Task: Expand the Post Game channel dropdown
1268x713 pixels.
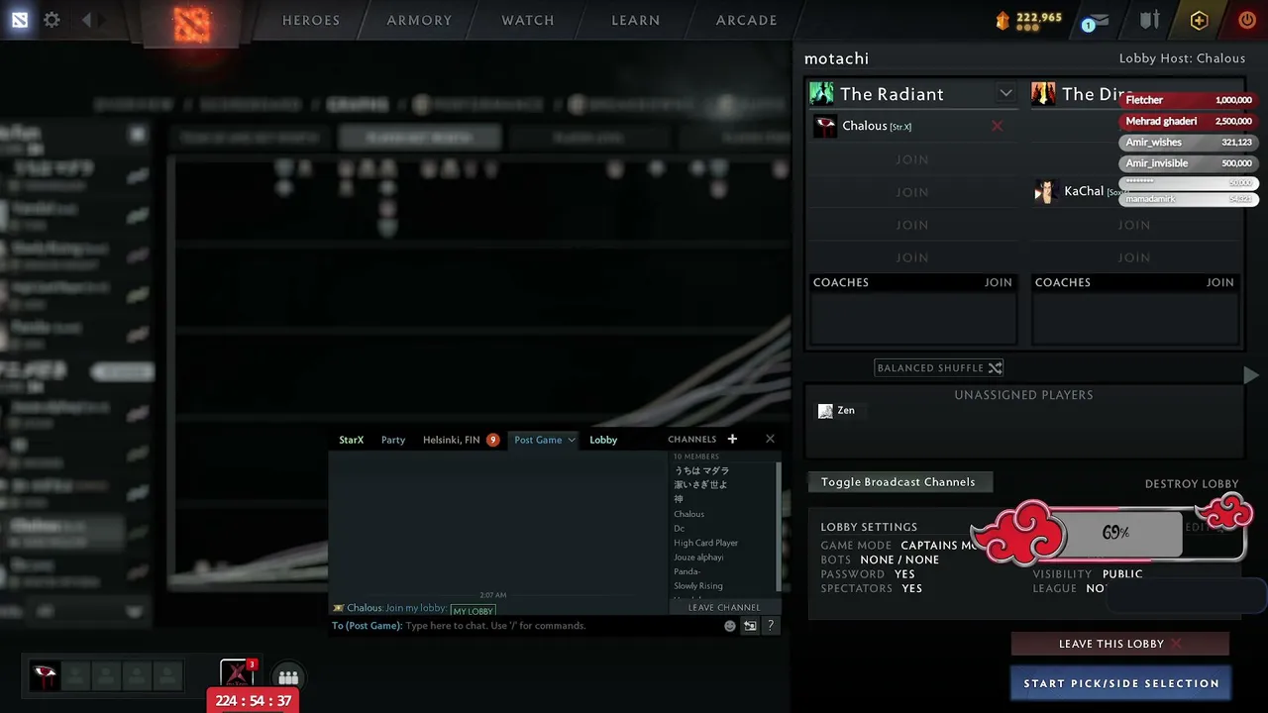Action: (x=572, y=440)
